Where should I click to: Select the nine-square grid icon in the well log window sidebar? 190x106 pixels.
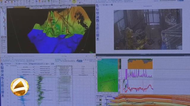[x=3, y=92]
